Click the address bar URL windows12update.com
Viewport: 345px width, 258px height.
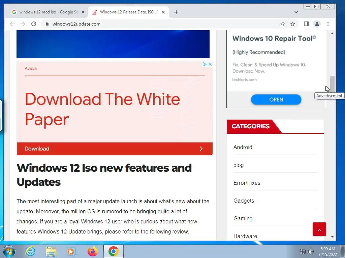pos(76,24)
